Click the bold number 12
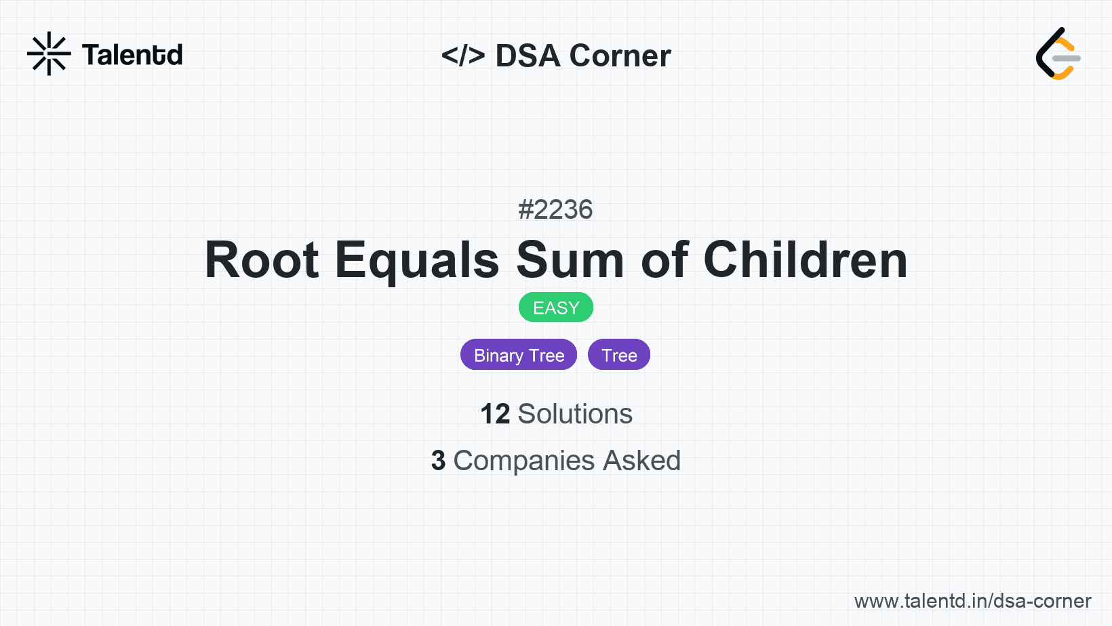 [x=495, y=414]
